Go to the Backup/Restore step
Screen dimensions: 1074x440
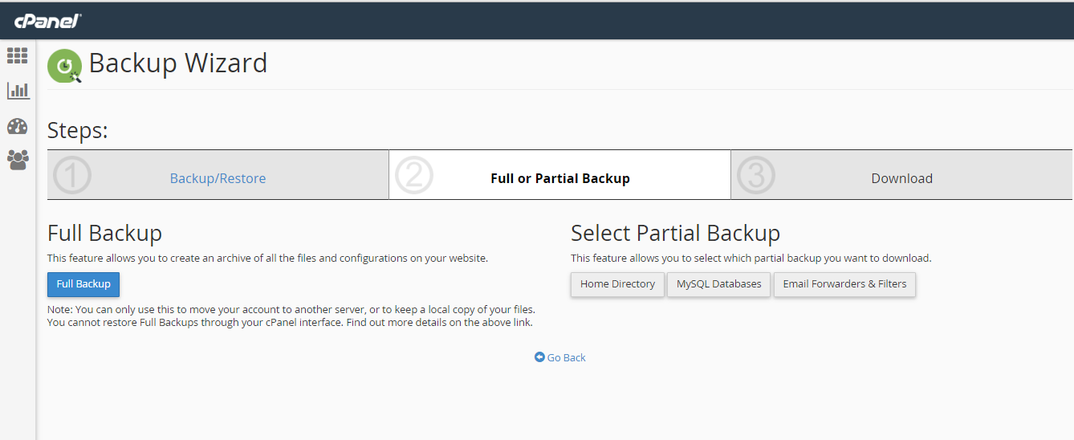218,178
